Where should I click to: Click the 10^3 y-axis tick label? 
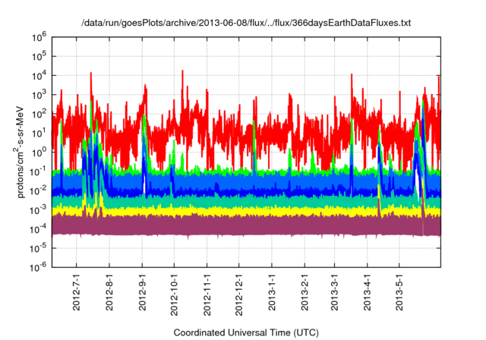click(x=39, y=94)
